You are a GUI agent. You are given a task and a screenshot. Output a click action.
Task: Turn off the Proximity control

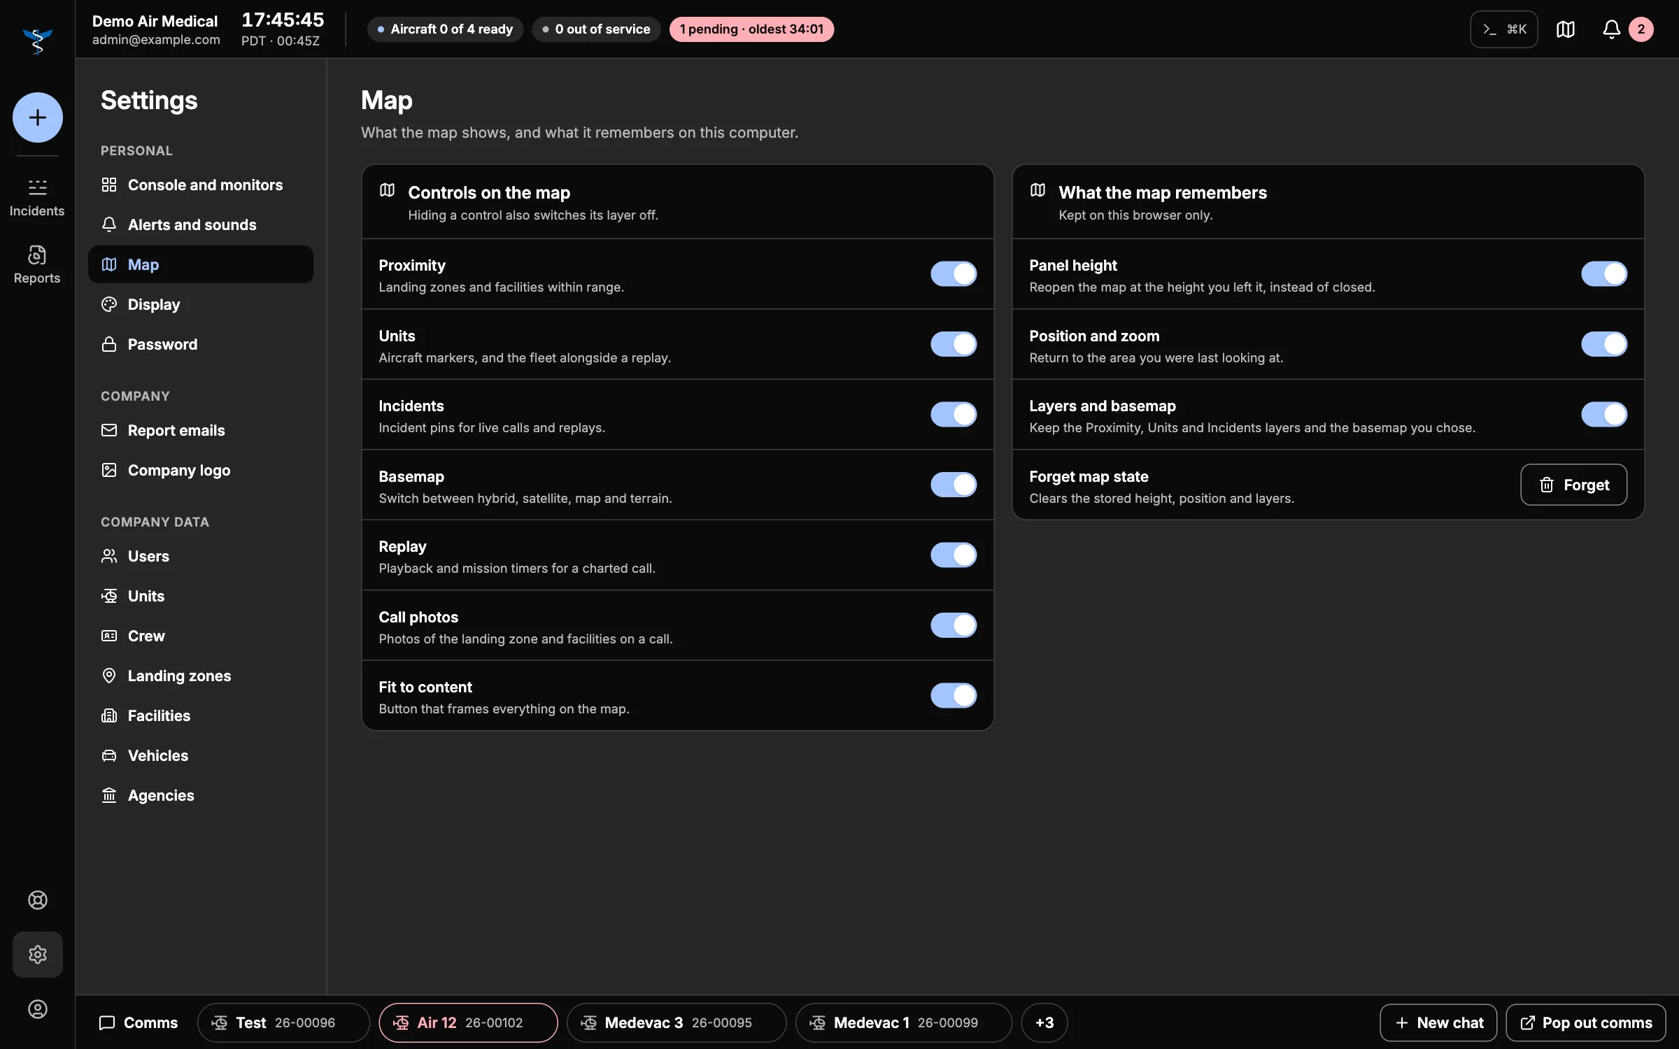tap(954, 274)
